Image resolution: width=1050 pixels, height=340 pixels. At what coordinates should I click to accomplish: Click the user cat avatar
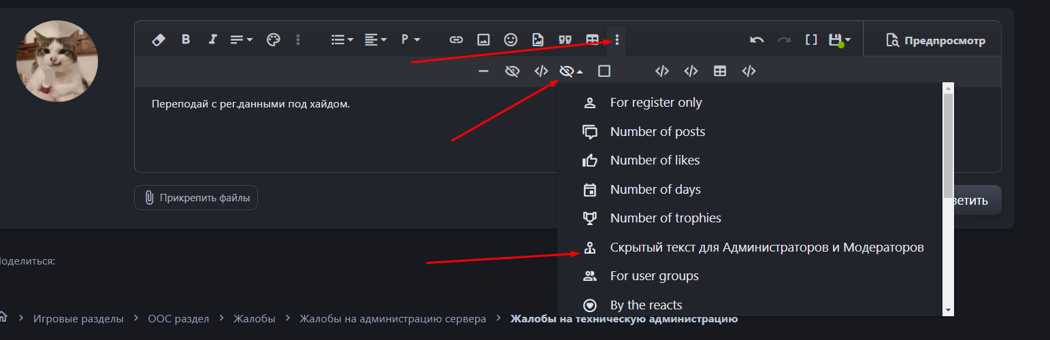(x=57, y=61)
